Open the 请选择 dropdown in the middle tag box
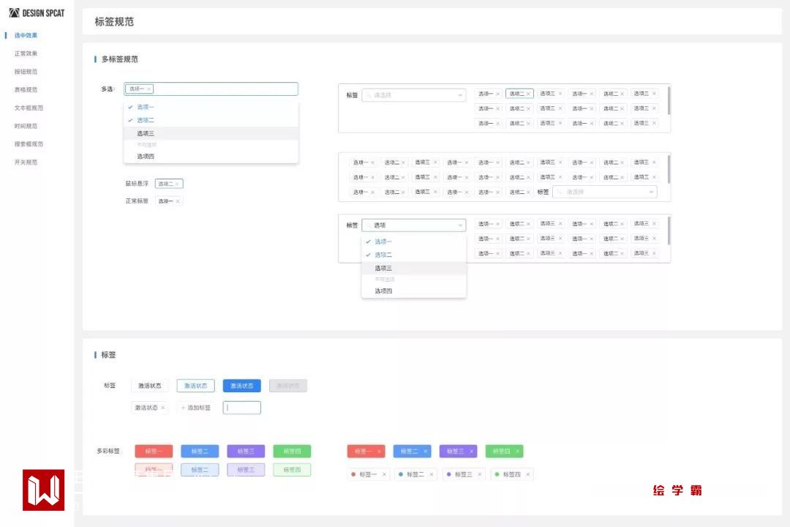Screen dimensions: 790x527 click(x=605, y=193)
